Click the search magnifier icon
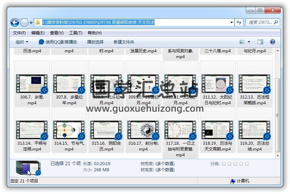This screenshot has height=194, width=290. tap(276, 22)
